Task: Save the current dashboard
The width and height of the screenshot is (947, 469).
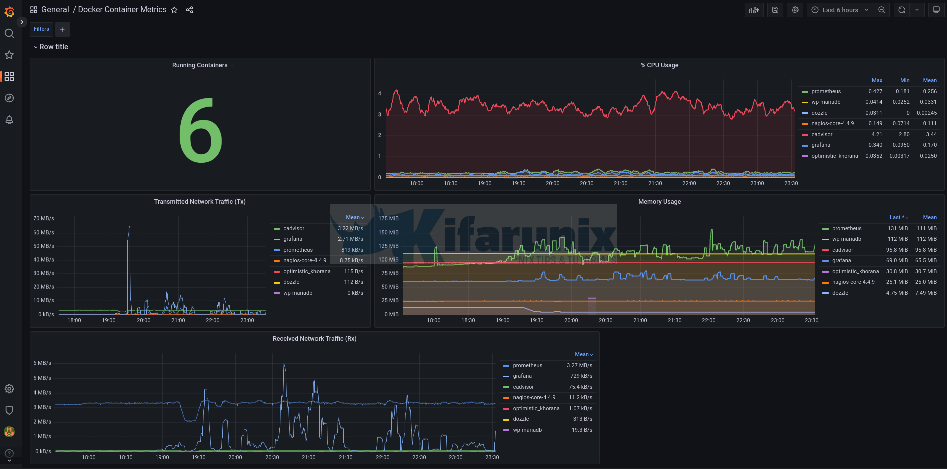Action: [775, 10]
